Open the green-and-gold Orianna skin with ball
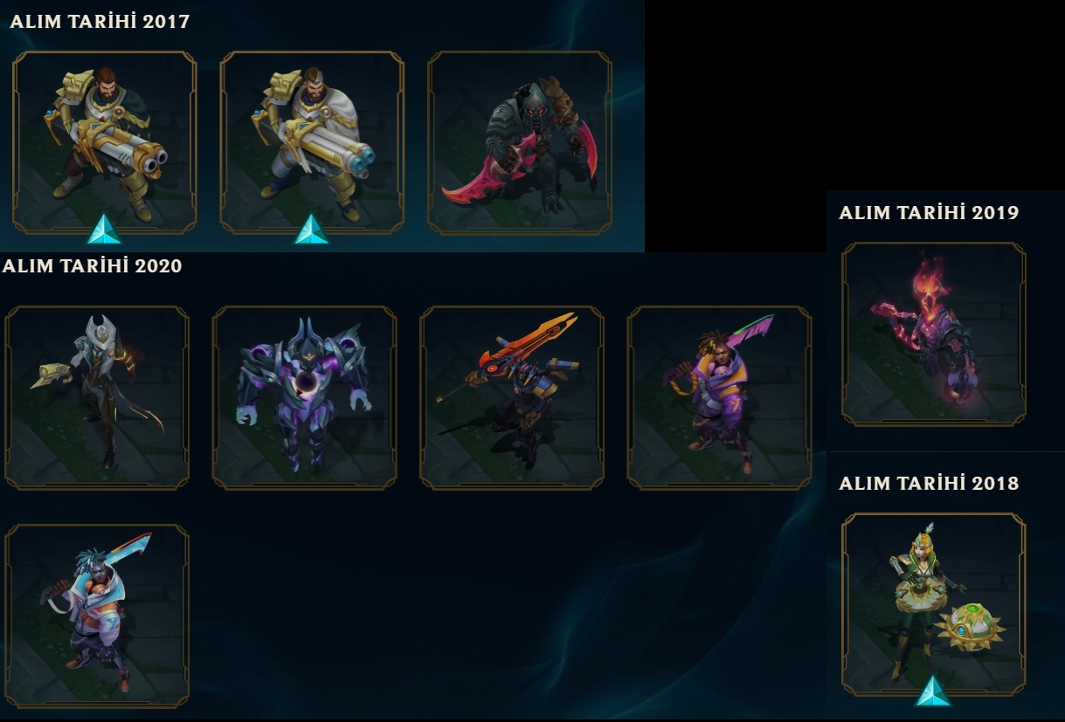Viewport: 1065px width, 722px height. 934,604
